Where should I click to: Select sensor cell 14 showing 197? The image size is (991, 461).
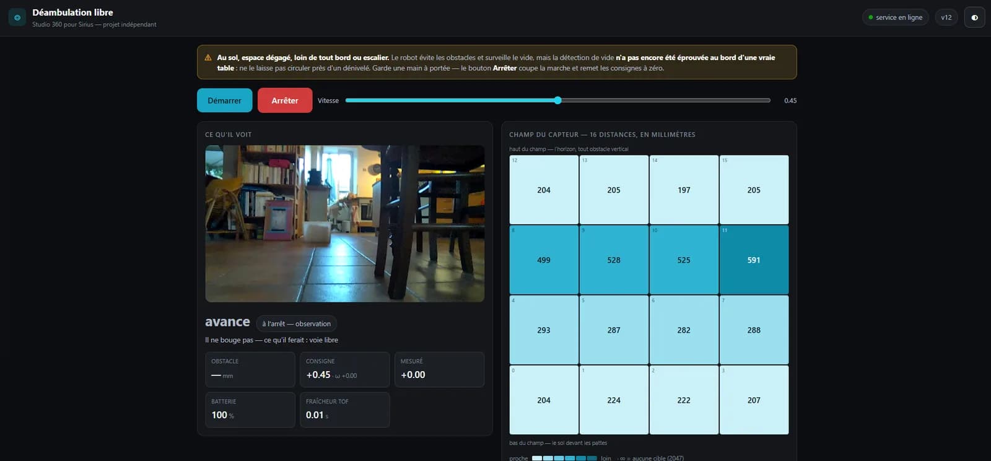(x=684, y=190)
